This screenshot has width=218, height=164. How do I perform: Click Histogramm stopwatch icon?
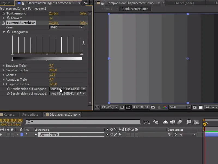8,32
